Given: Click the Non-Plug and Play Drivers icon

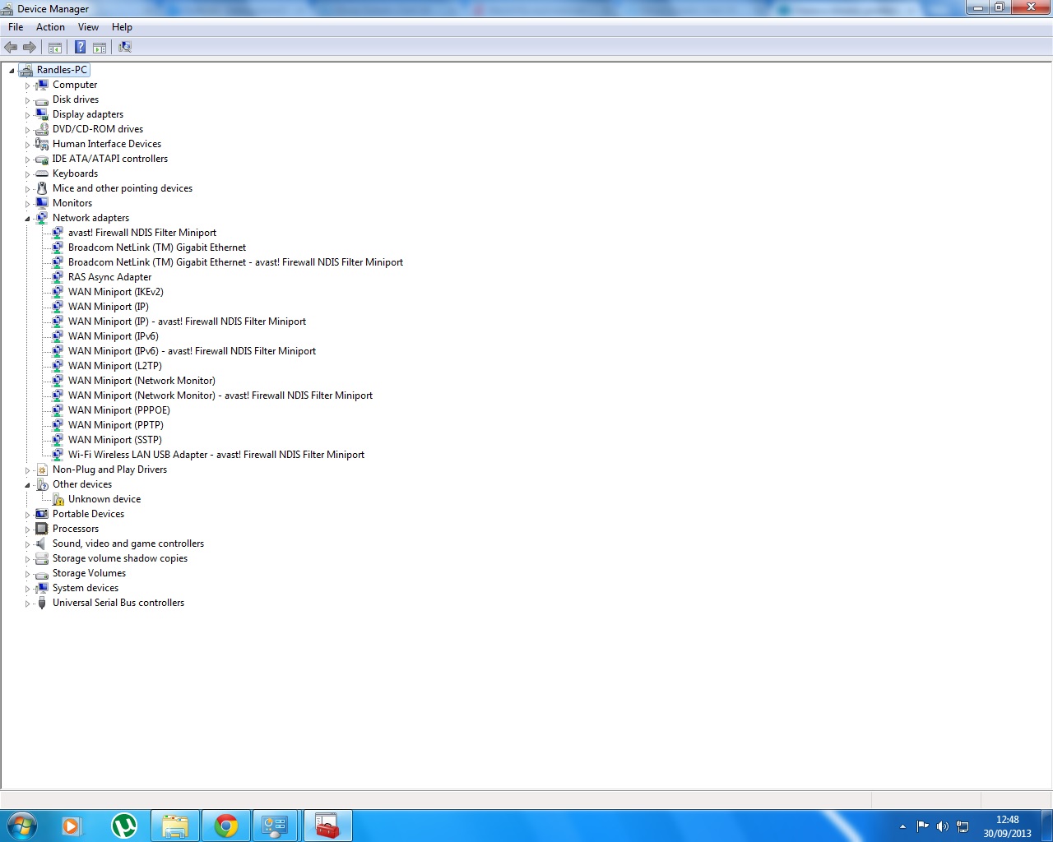Looking at the screenshot, I should (42, 470).
